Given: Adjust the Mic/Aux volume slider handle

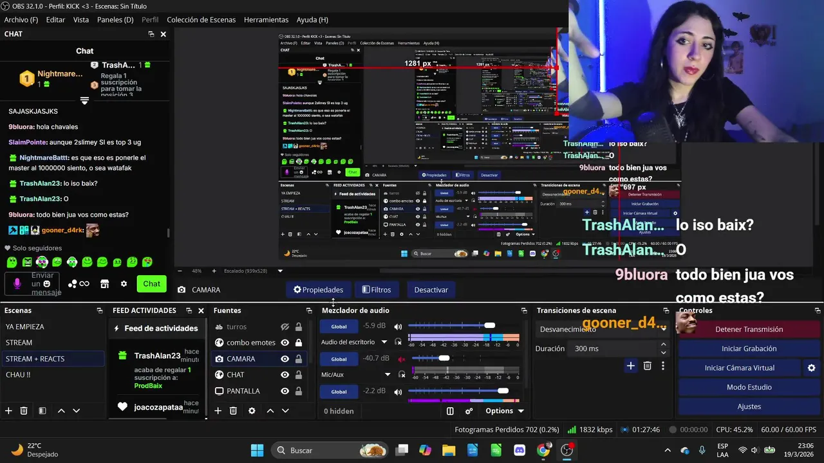Looking at the screenshot, I should click(444, 358).
